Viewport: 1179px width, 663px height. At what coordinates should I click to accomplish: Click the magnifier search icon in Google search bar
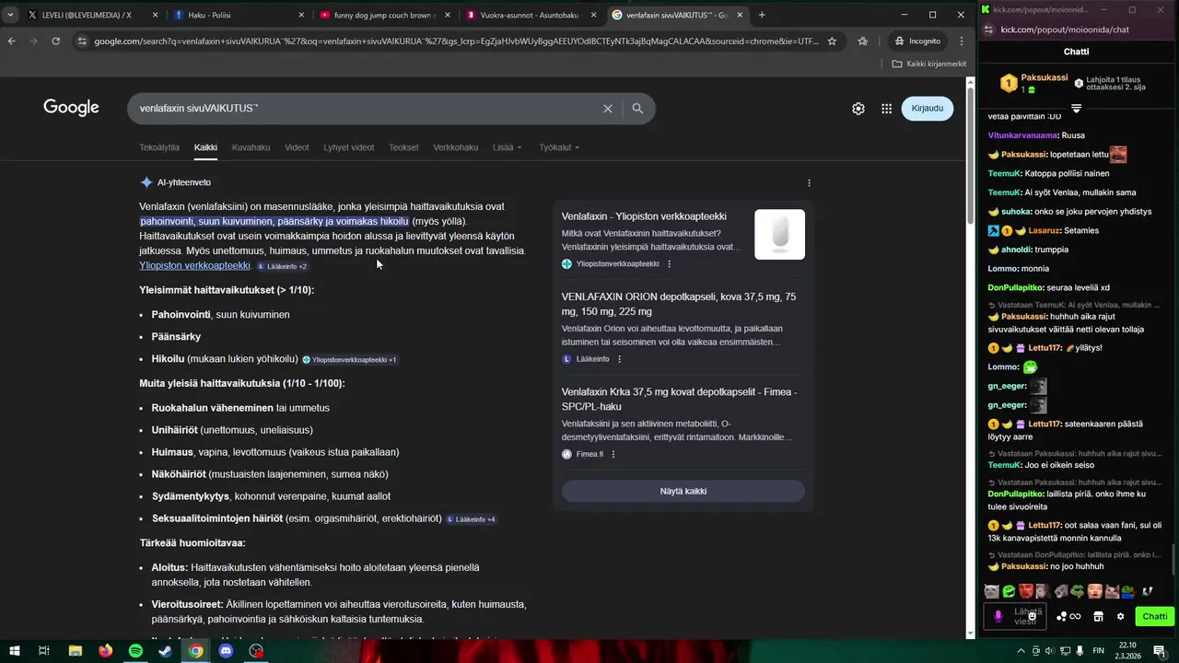click(637, 109)
